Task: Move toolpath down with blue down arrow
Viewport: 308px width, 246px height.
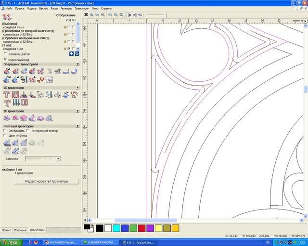Action: coord(77,54)
